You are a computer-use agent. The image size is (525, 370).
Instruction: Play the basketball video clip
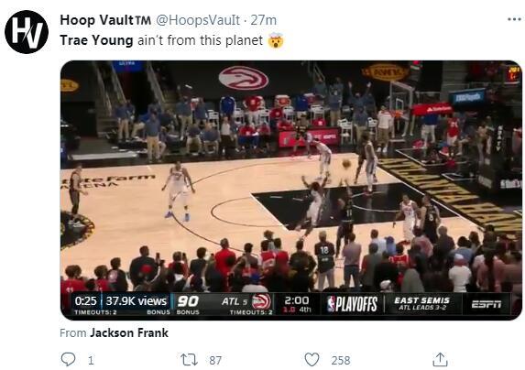(x=291, y=190)
